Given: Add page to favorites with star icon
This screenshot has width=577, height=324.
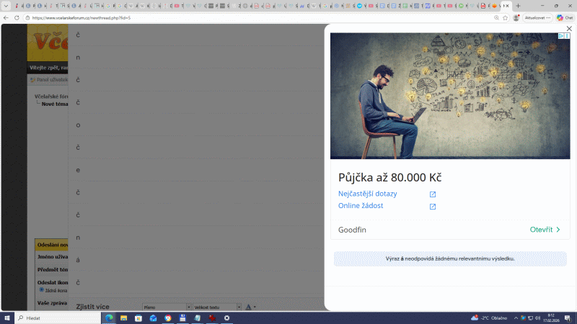Looking at the screenshot, I should 506,17.
